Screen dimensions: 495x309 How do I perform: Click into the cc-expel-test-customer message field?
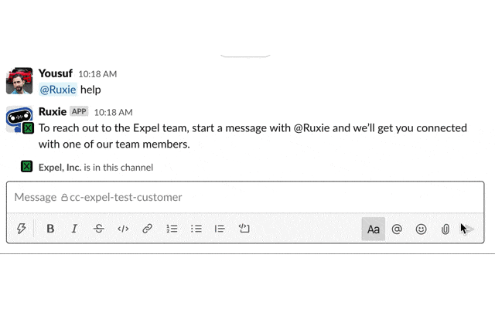245,197
